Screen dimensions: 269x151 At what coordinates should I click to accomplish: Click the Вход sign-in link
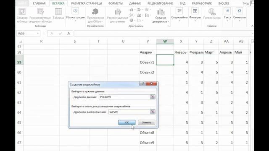(x=245, y=3)
